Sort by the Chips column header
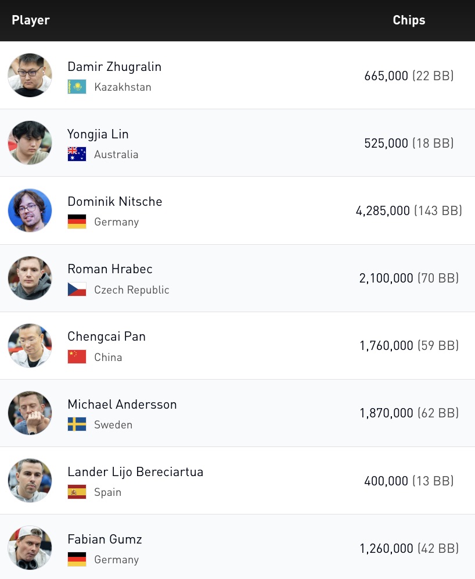This screenshot has height=579, width=475. pyautogui.click(x=409, y=20)
